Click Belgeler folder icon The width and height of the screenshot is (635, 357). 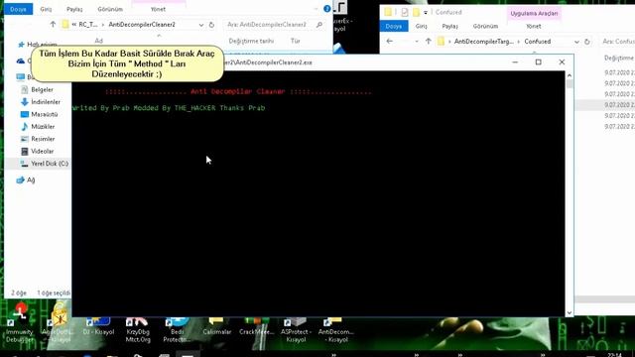pos(24,89)
